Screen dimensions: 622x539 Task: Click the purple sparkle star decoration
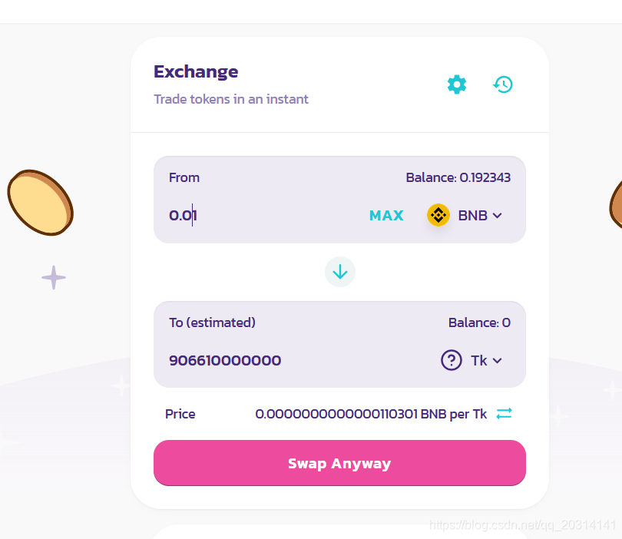tap(54, 277)
